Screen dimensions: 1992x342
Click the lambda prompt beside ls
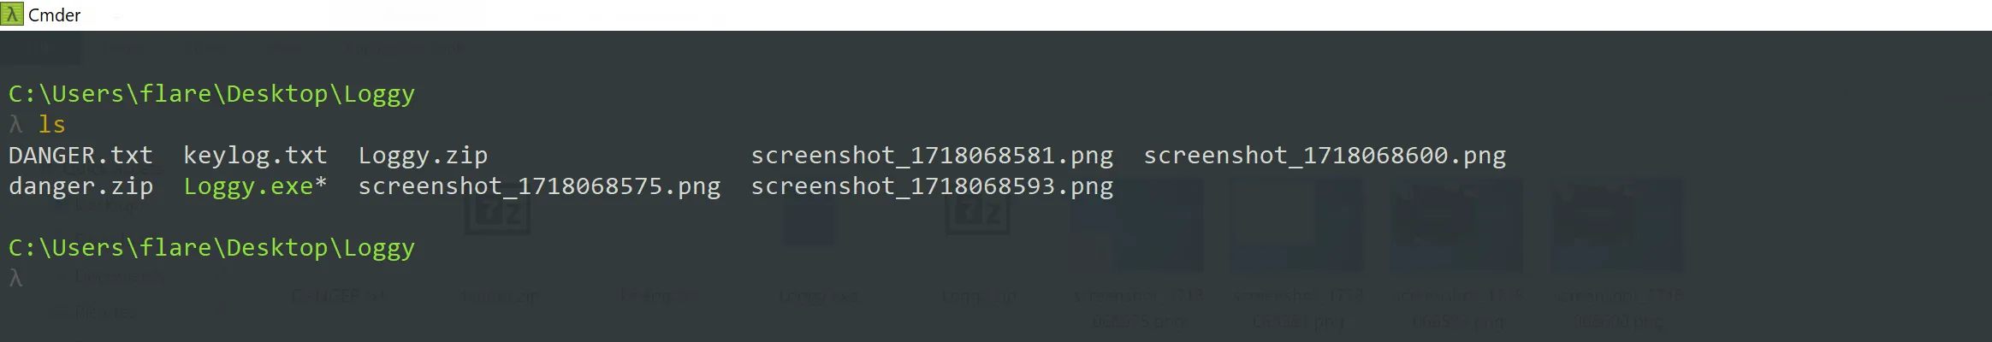point(15,125)
